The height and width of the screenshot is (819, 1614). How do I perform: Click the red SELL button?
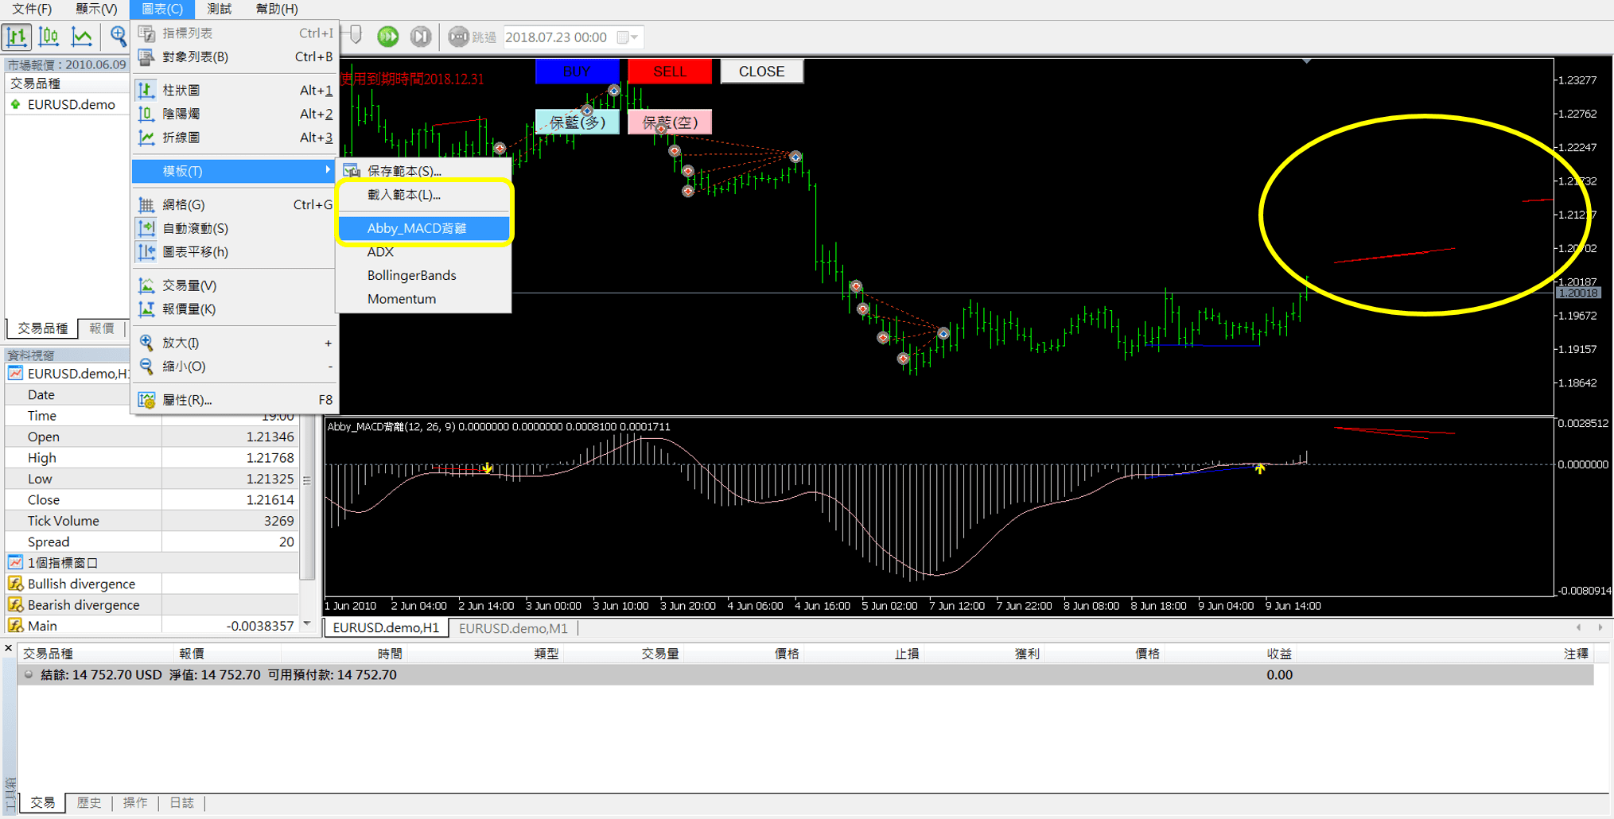coord(669,72)
